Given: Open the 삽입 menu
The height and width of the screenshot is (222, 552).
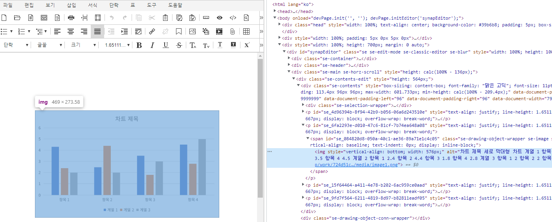Looking at the screenshot, I should coord(72,5).
